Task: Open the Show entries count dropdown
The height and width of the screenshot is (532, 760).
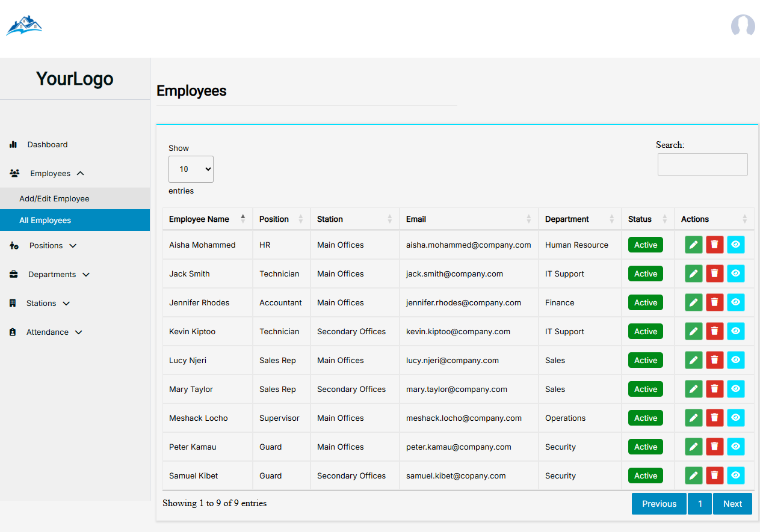Action: tap(191, 170)
